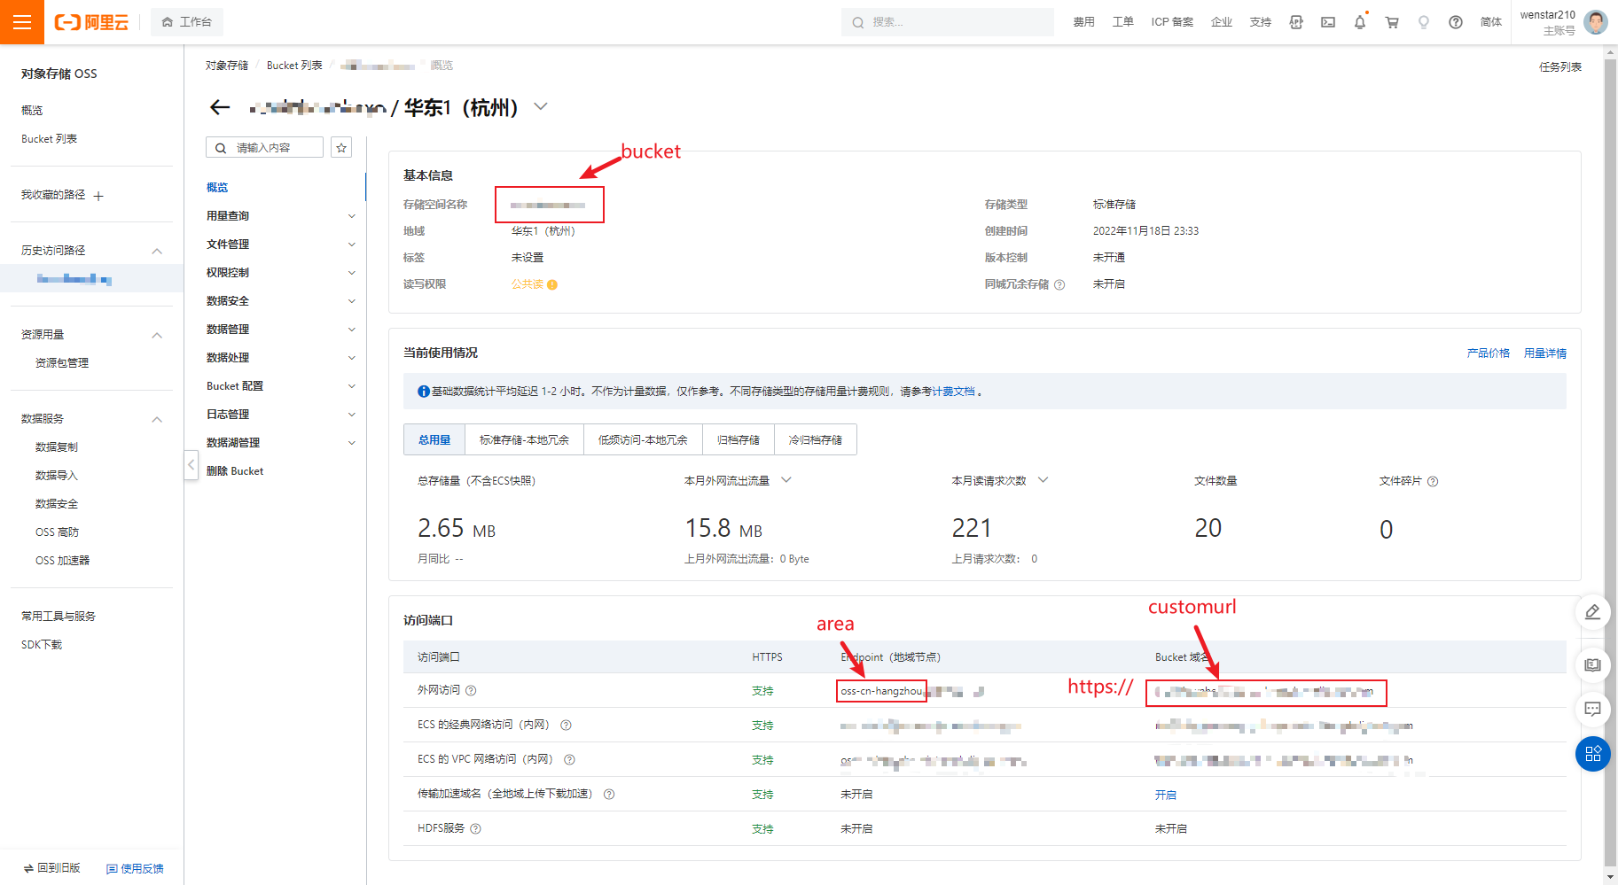
Task: Click the notification bell icon
Action: coord(1359,22)
